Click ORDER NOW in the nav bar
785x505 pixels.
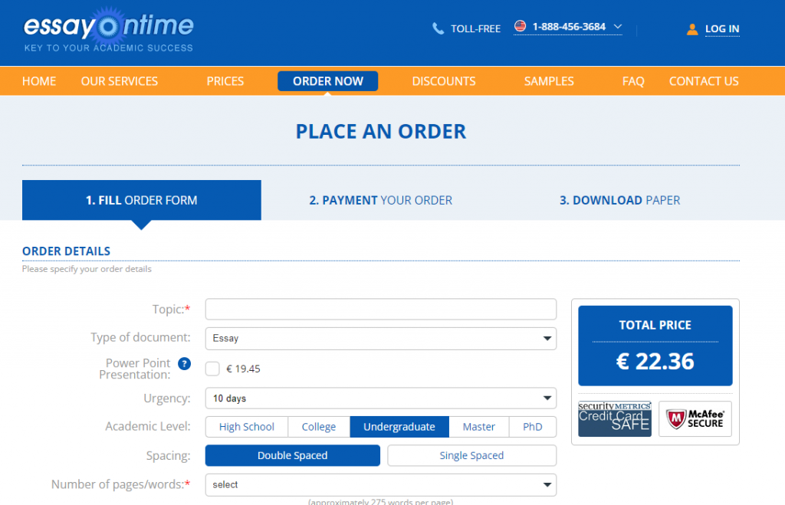pyautogui.click(x=328, y=81)
